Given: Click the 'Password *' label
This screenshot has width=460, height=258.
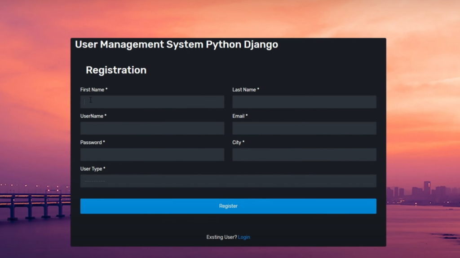Looking at the screenshot, I should [x=93, y=143].
